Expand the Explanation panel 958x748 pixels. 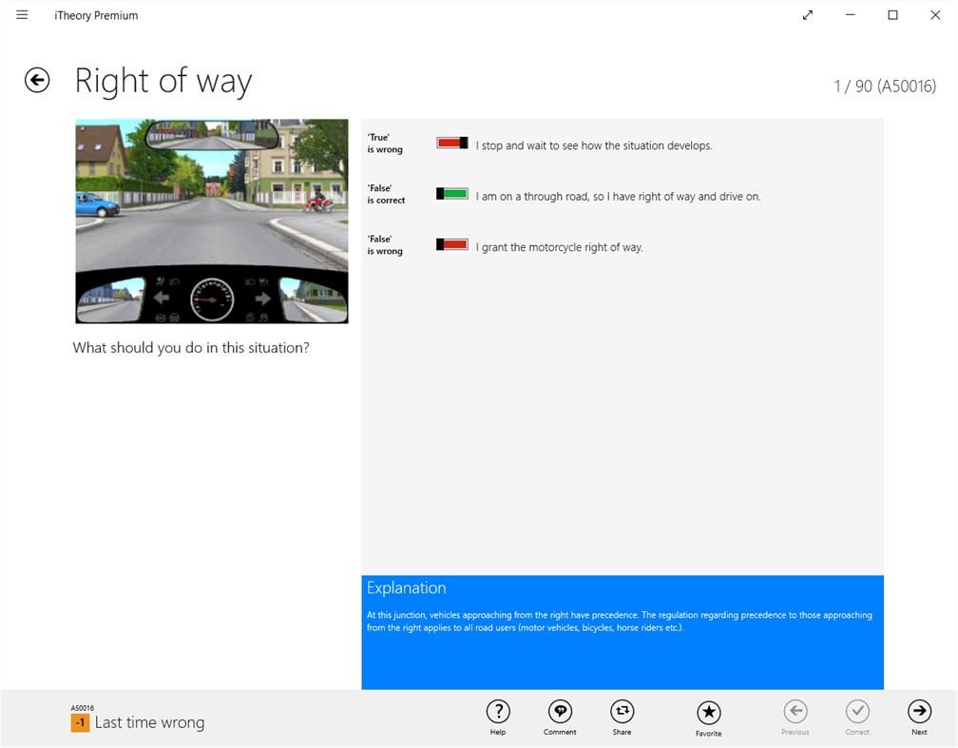(x=407, y=587)
